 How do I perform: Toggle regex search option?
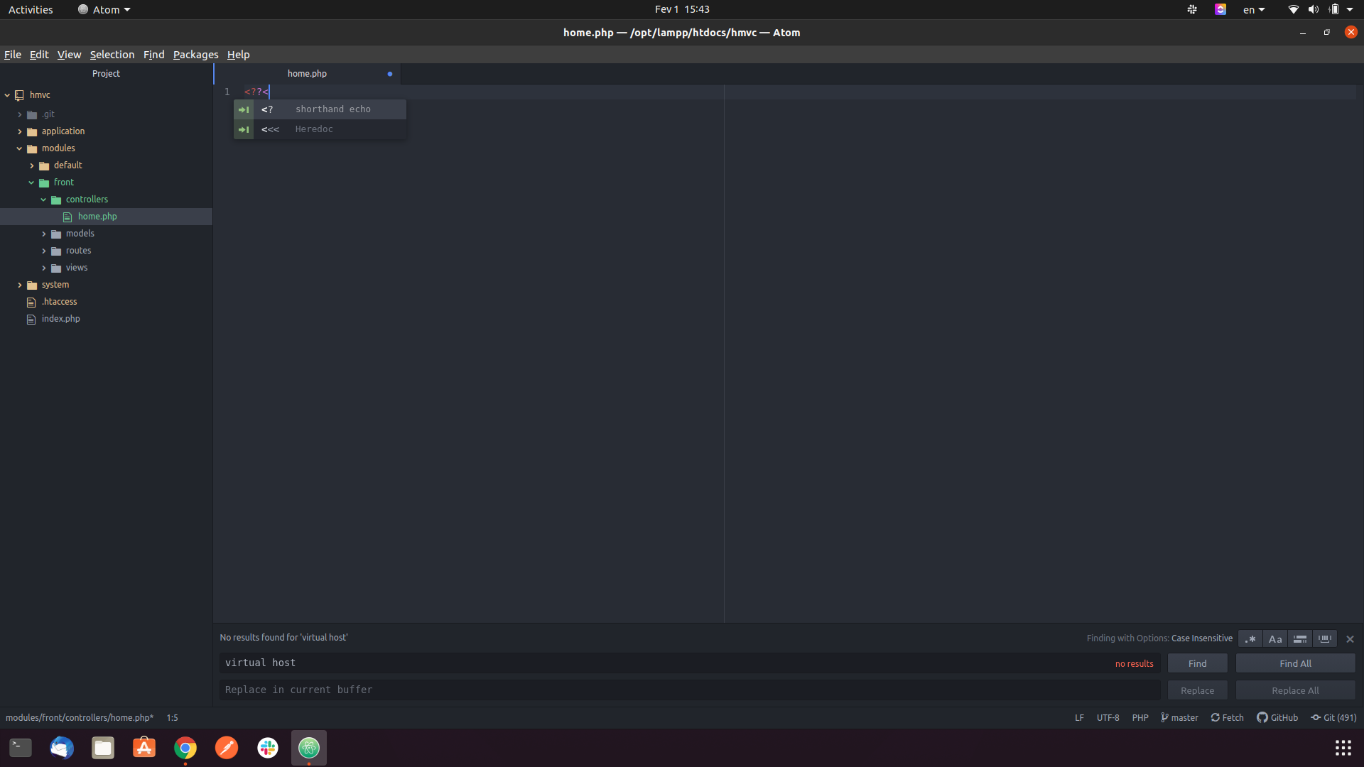1250,639
